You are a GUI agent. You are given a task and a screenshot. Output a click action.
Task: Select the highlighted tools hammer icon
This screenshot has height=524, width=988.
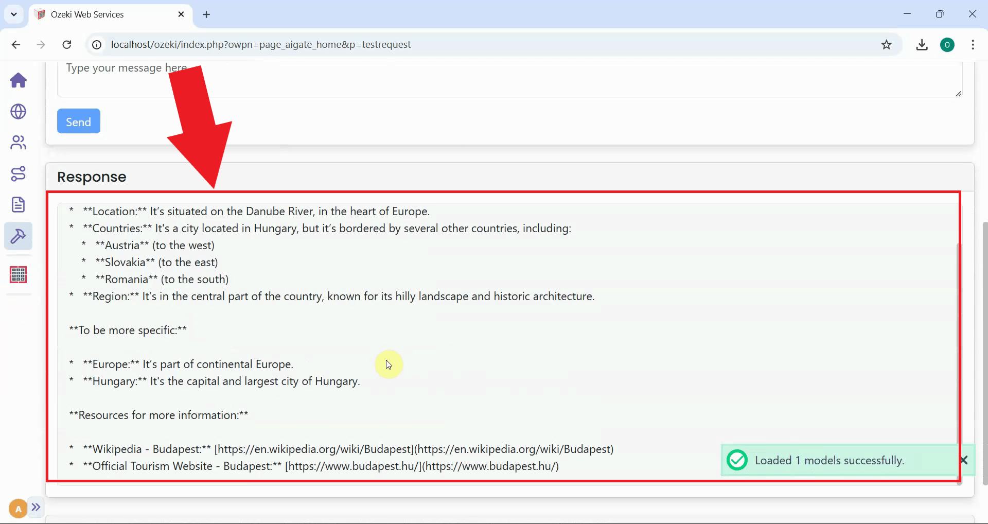tap(18, 236)
